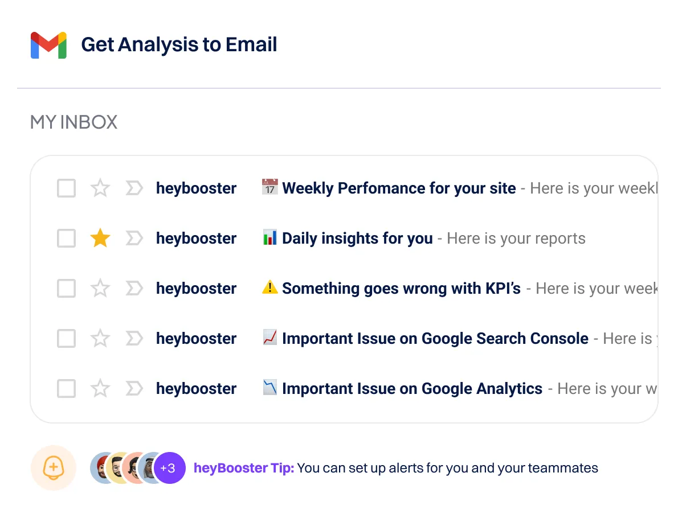Image resolution: width=678 pixels, height=526 pixels.
Task: Switch to the MY INBOX section
Action: 73,121
